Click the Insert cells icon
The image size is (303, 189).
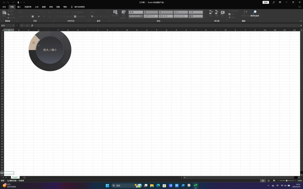tap(211, 12)
